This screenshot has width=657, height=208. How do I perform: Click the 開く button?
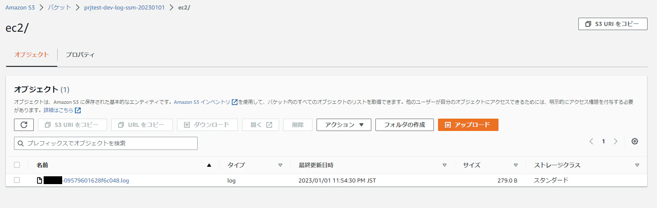click(x=261, y=125)
